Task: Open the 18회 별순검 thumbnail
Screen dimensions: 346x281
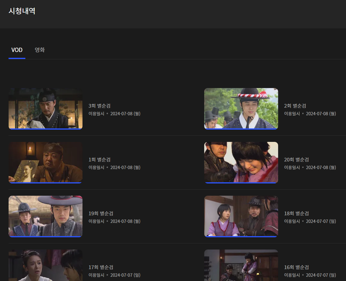Action: click(241, 217)
